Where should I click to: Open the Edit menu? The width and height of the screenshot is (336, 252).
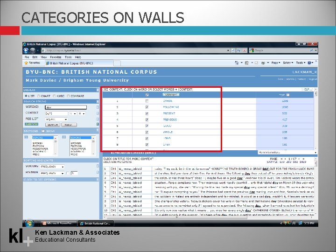click(35, 57)
